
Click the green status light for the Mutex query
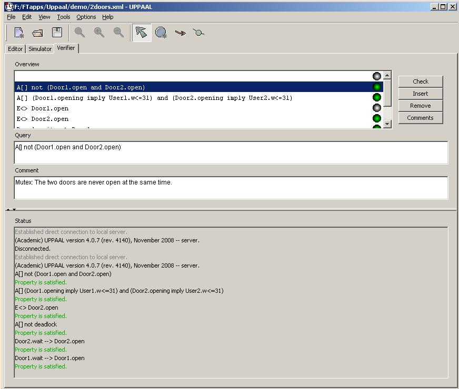click(x=377, y=87)
